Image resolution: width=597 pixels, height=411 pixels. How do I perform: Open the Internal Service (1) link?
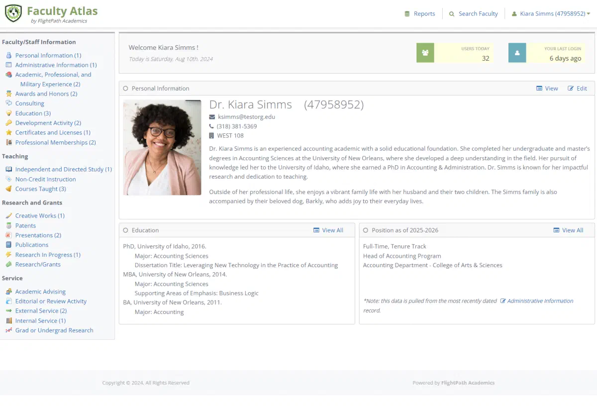[40, 320]
